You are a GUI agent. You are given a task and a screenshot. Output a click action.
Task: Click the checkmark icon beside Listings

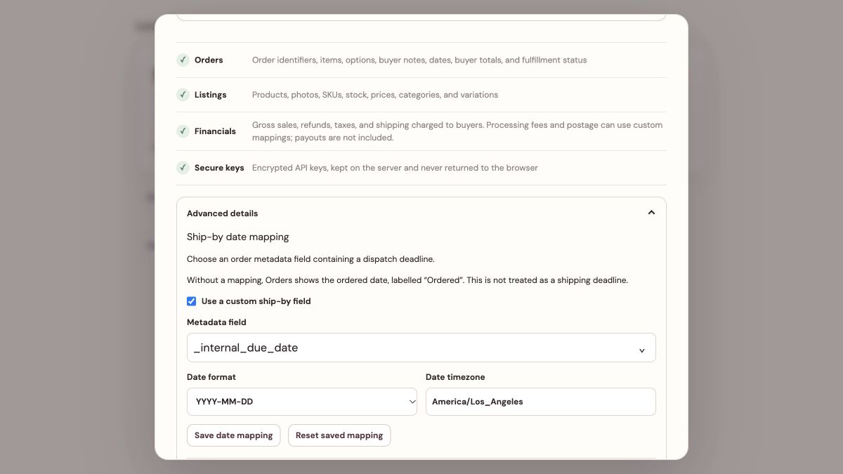[183, 94]
